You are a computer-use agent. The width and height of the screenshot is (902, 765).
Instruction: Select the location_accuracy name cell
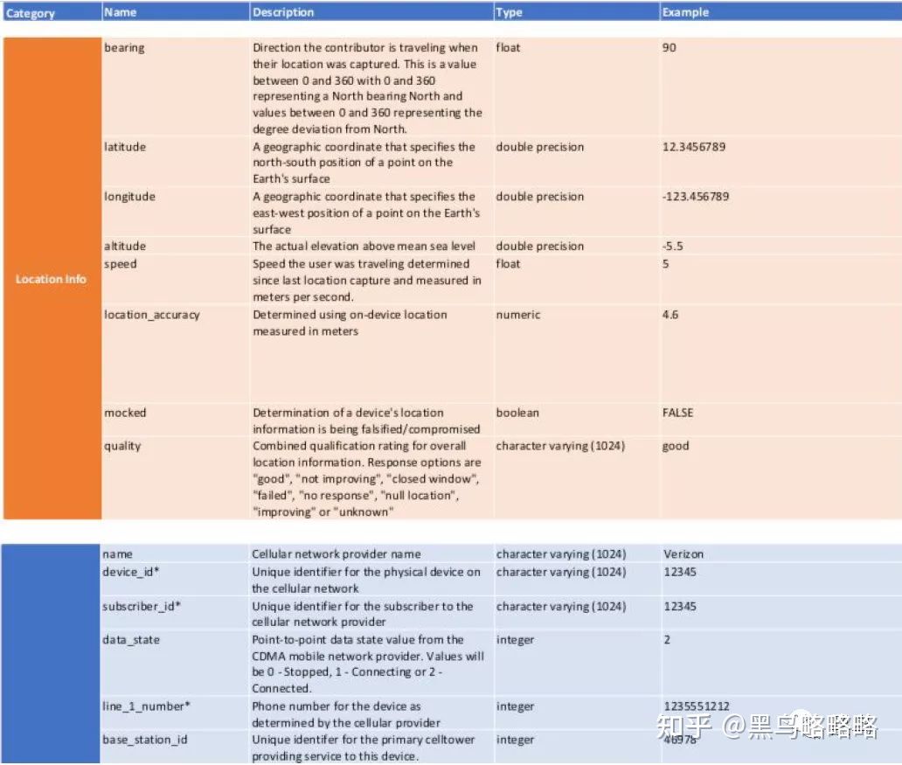pyautogui.click(x=152, y=315)
